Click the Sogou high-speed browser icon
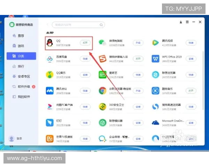Viewport: 209px width, 167px height. click(x=155, y=107)
